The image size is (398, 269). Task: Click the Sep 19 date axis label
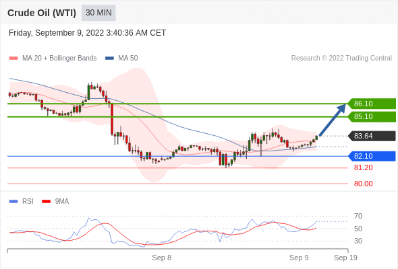point(345,258)
